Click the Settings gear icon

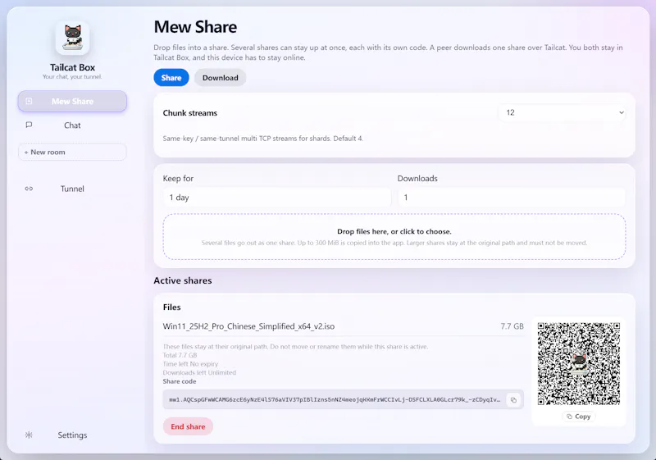pyautogui.click(x=29, y=435)
